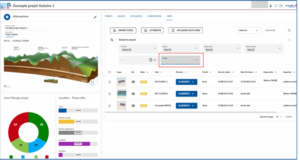
Task: Check the box for BCF 2 GLOBALE row
Action: click(x=110, y=94)
